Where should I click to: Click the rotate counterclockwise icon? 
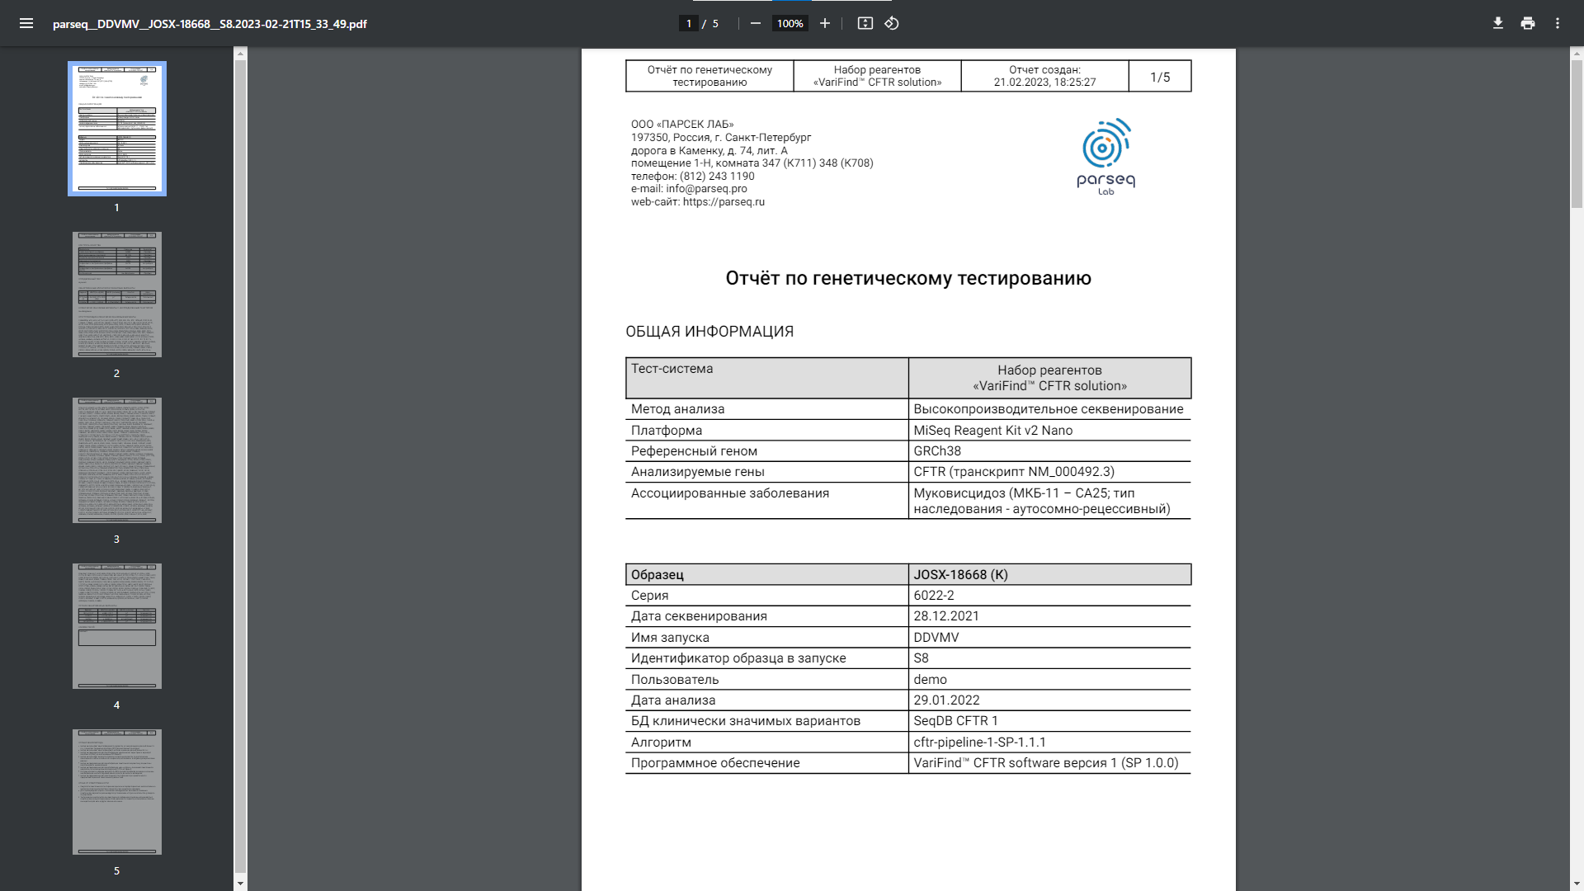point(892,24)
